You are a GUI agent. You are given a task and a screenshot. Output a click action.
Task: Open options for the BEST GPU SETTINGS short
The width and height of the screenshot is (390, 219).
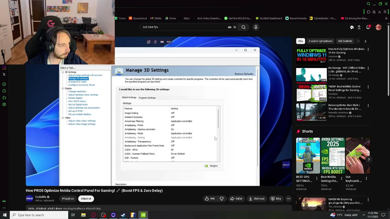point(317,179)
